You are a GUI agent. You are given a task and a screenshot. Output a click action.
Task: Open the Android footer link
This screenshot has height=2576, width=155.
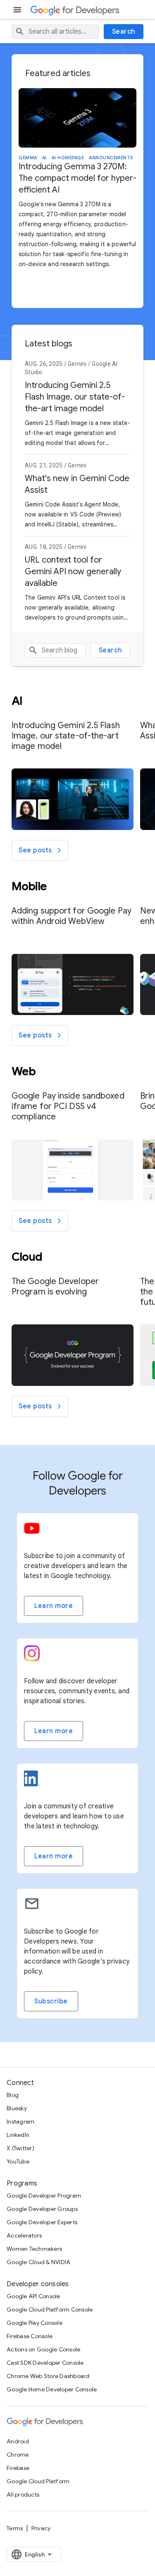[18, 2441]
